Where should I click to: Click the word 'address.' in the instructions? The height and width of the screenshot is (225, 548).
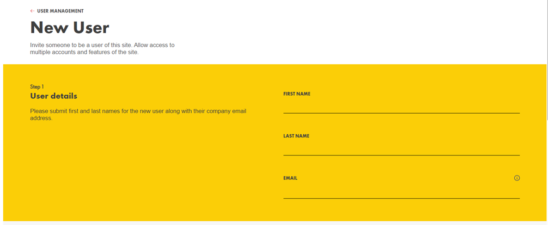[41, 118]
